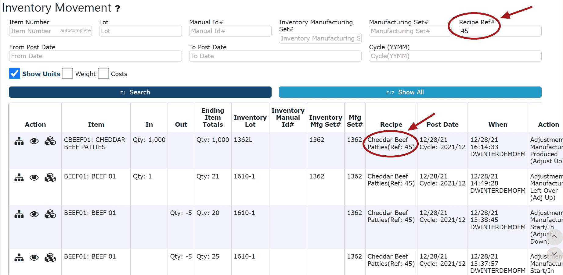This screenshot has height=275, width=563.
Task: View eye icon in BEEF01 Qty 25 row
Action: (x=34, y=258)
